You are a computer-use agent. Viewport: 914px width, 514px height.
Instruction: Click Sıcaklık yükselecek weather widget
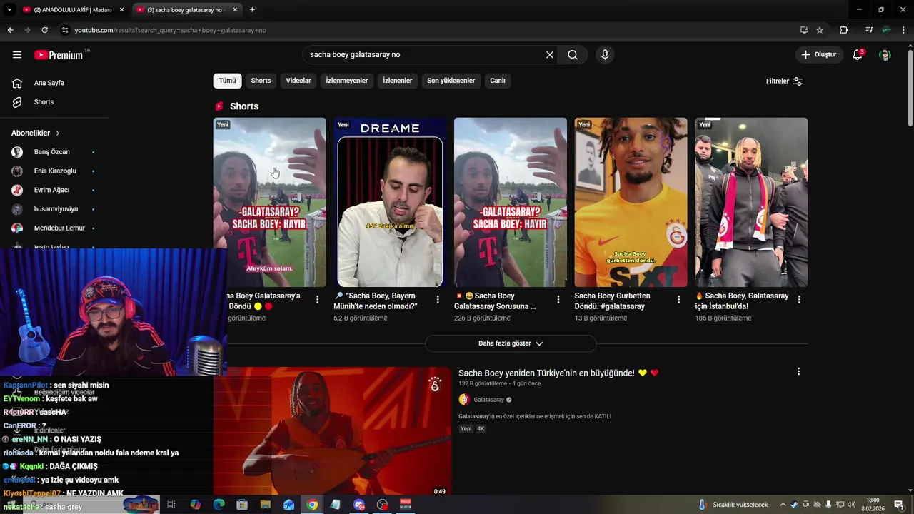pyautogui.click(x=733, y=505)
